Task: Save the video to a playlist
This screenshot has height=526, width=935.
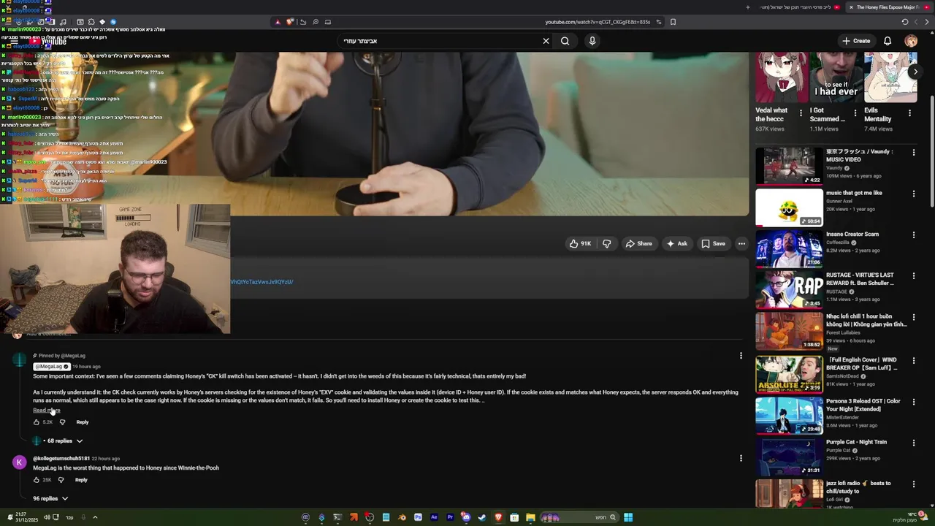Action: pos(713,243)
